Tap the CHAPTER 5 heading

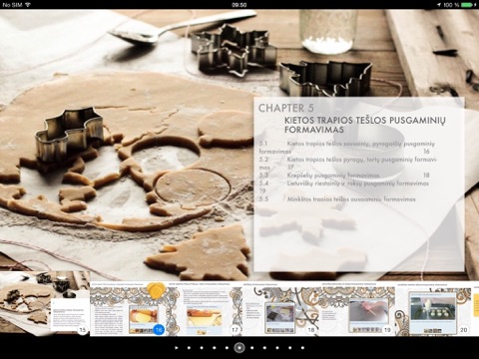[x=286, y=108]
